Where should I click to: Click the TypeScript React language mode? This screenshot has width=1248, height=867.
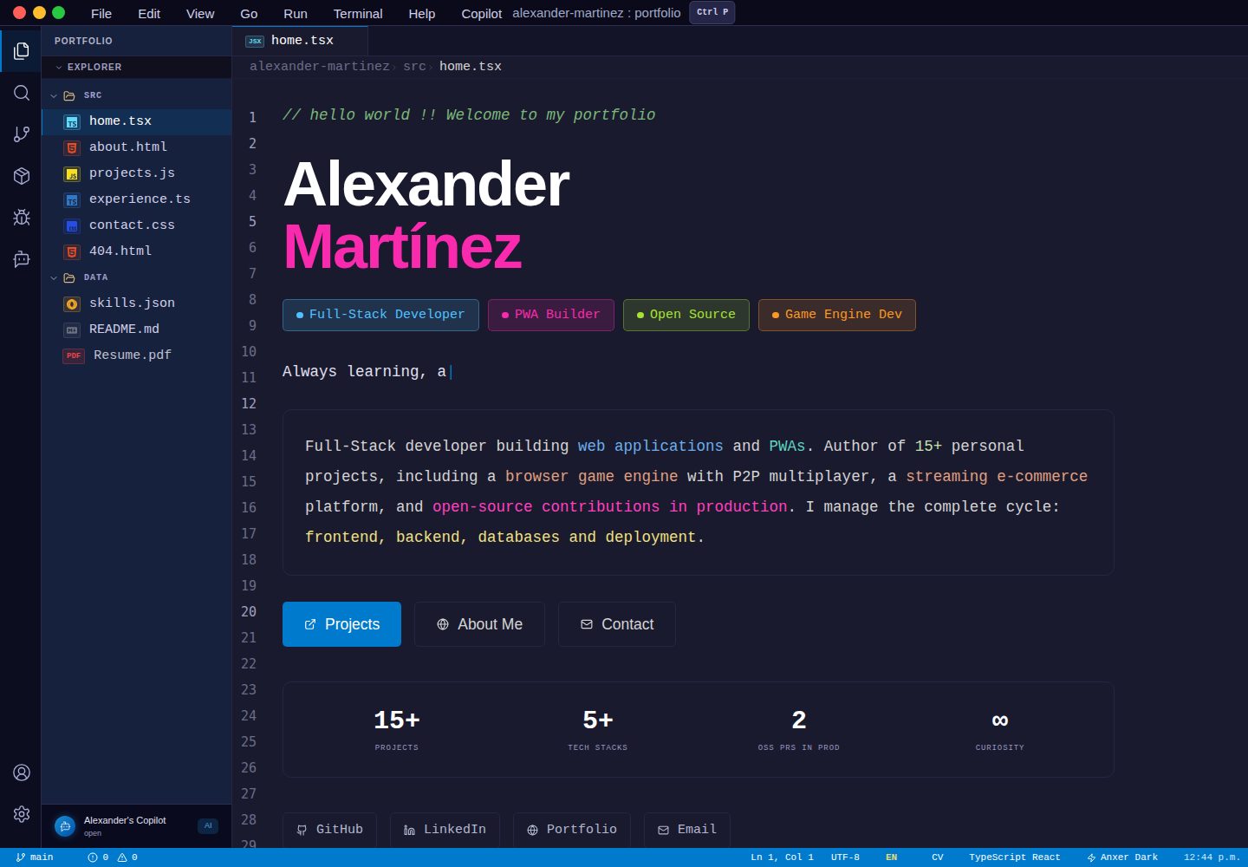pos(1014,857)
